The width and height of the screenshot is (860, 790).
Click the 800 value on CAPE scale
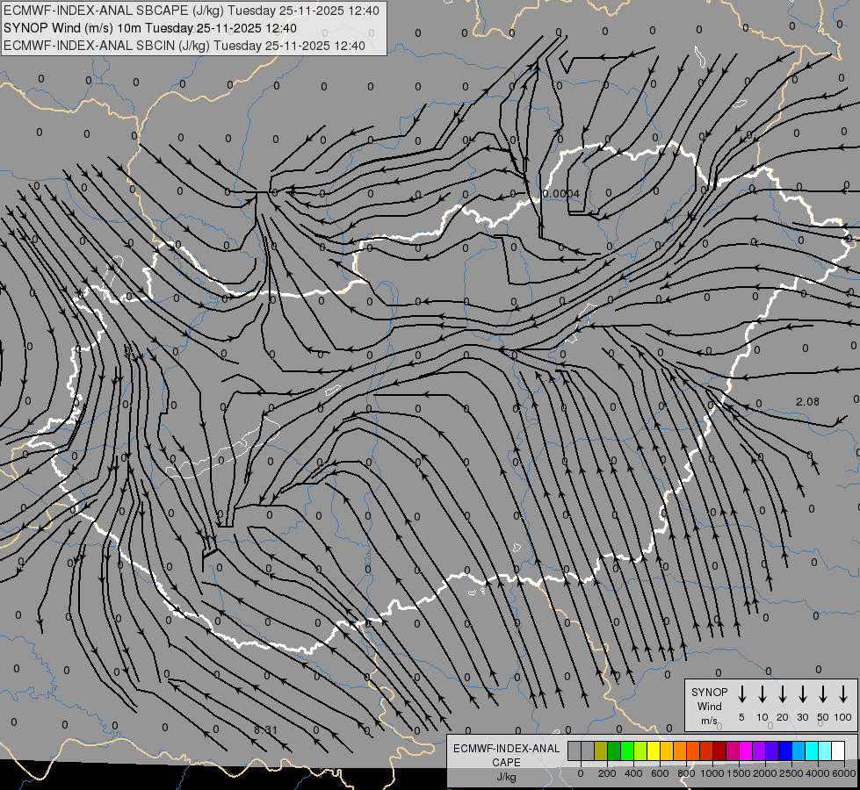coord(686,773)
